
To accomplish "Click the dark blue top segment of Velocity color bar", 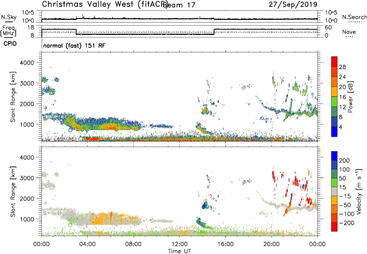I will (x=334, y=156).
